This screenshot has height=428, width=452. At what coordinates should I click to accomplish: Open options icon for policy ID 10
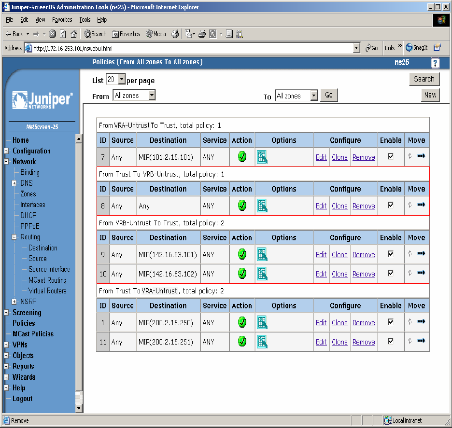[262, 274]
